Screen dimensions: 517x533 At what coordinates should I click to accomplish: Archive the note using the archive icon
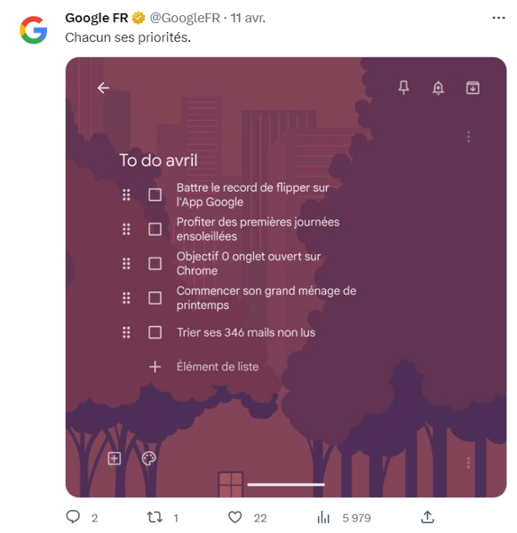click(x=473, y=88)
